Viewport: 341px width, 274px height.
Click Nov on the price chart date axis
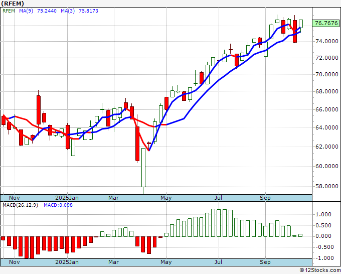click(15, 198)
